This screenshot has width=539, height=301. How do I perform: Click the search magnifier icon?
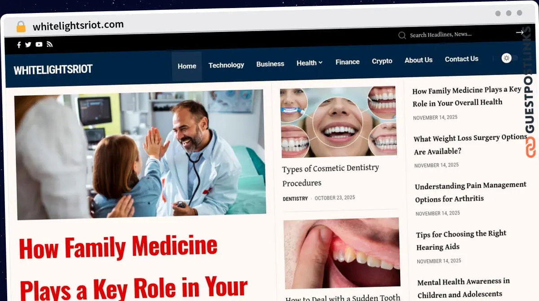402,35
